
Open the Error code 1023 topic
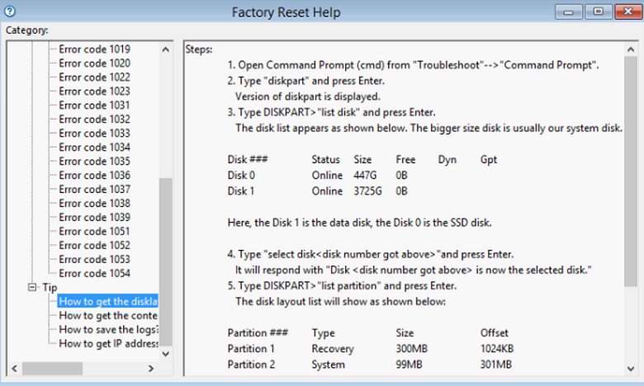point(94,91)
